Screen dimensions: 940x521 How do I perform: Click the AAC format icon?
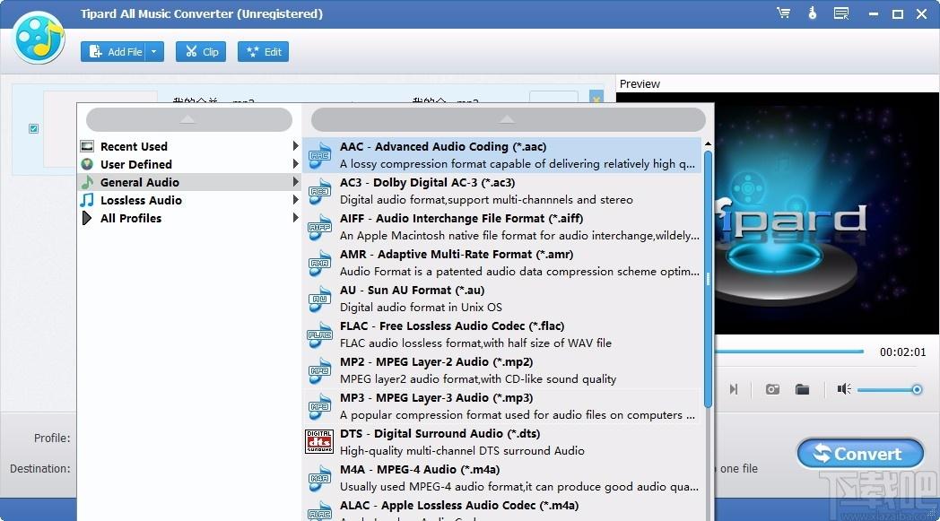(x=319, y=155)
